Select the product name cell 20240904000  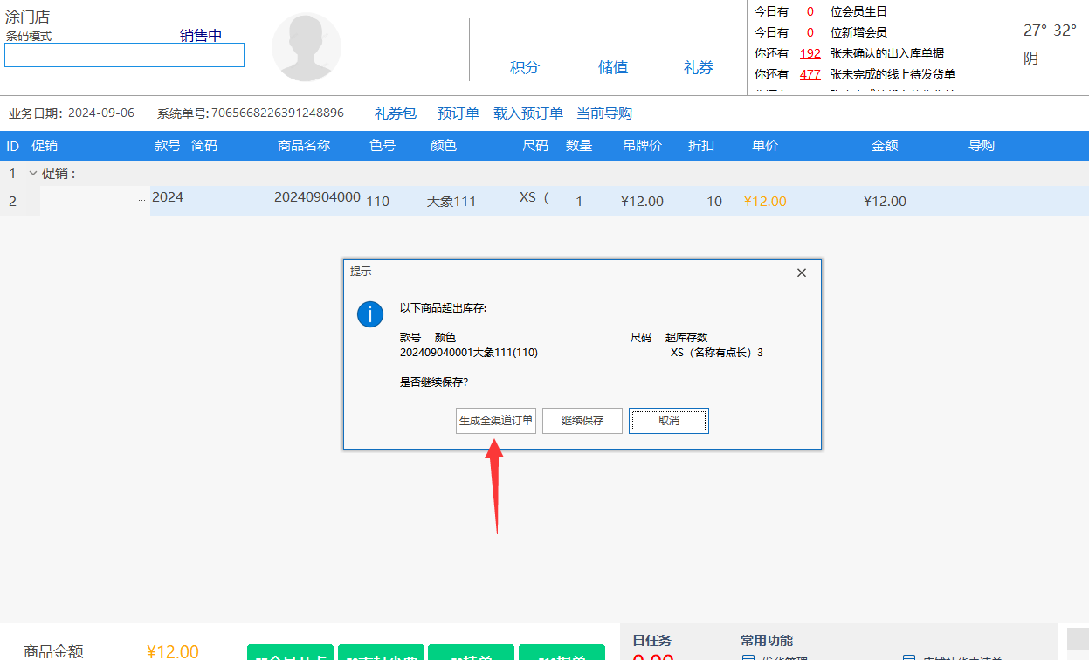(x=317, y=197)
